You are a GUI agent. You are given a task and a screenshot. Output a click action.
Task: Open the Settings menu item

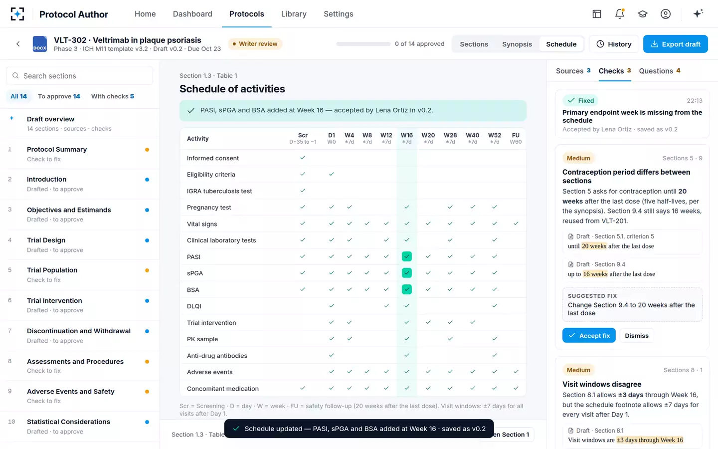coord(339,14)
